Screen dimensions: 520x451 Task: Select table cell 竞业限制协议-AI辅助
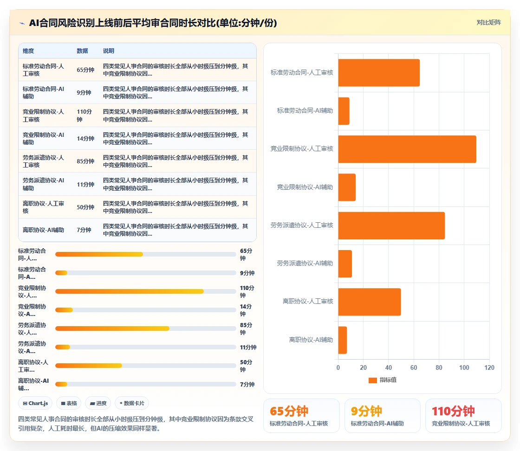[43, 139]
